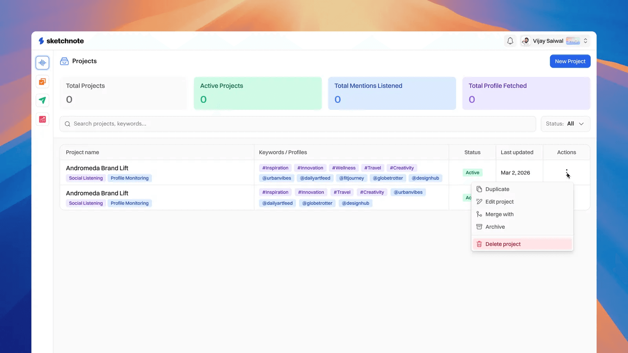Screen dimensions: 628x353
Task: Click the Projects inbox icon
Action: tap(64, 61)
